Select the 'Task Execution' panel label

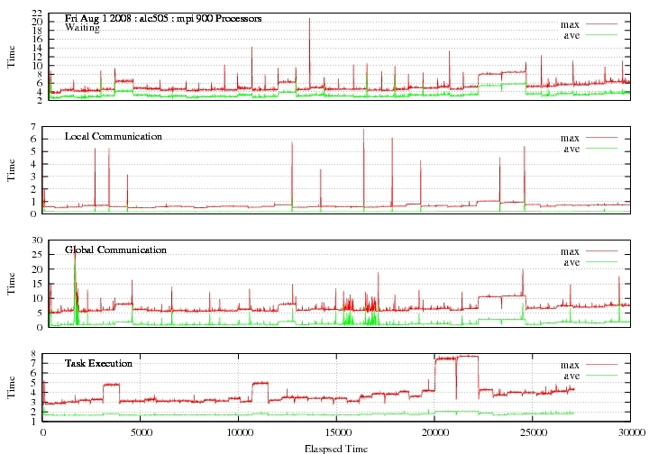98,363
